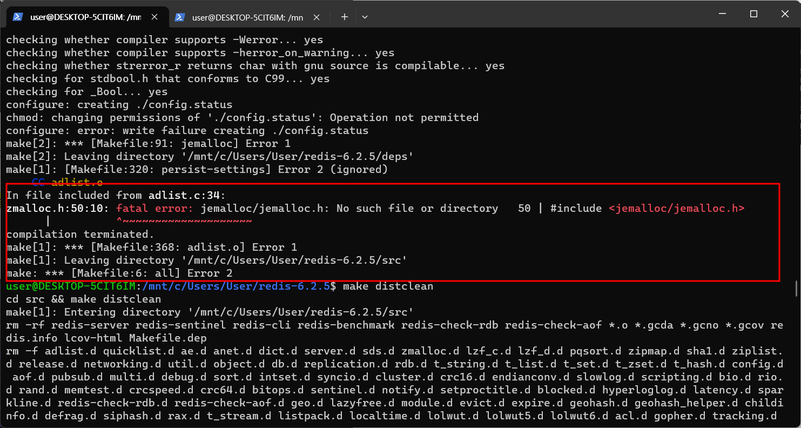Viewport: 801px width, 428px height.
Task: Click the 'compilation terminated.' line
Action: pos(80,234)
